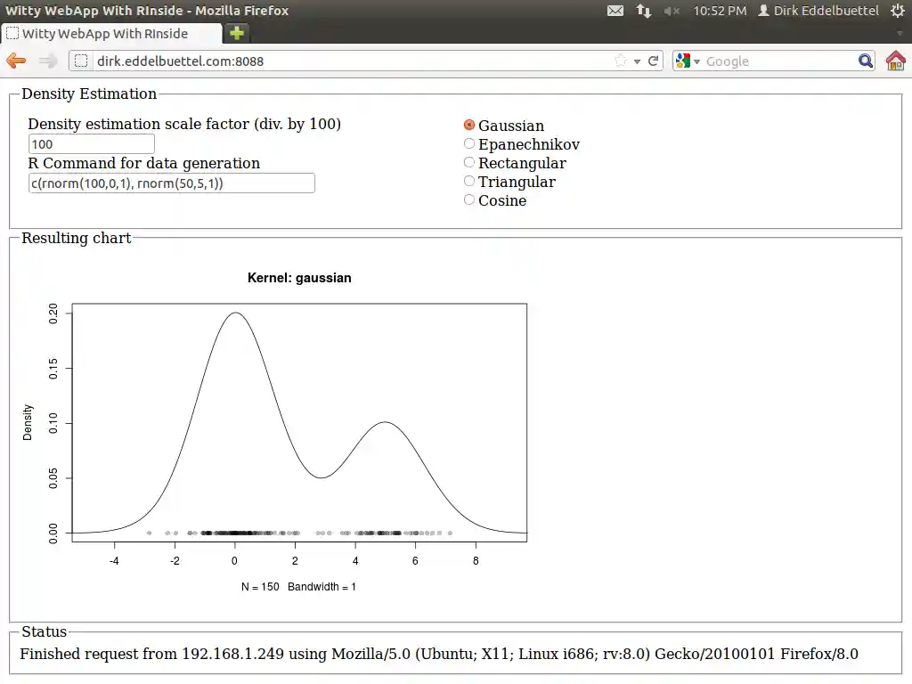
Task: Reload the page with the refresh icon
Action: (x=653, y=61)
